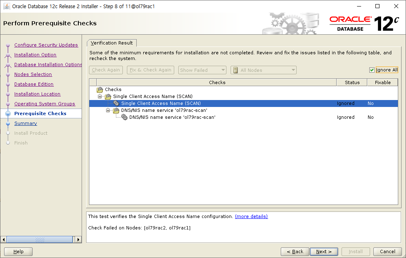Click the sidebar horizontal scrollbar thumb
Screen dimensions: 406x258
(40, 240)
